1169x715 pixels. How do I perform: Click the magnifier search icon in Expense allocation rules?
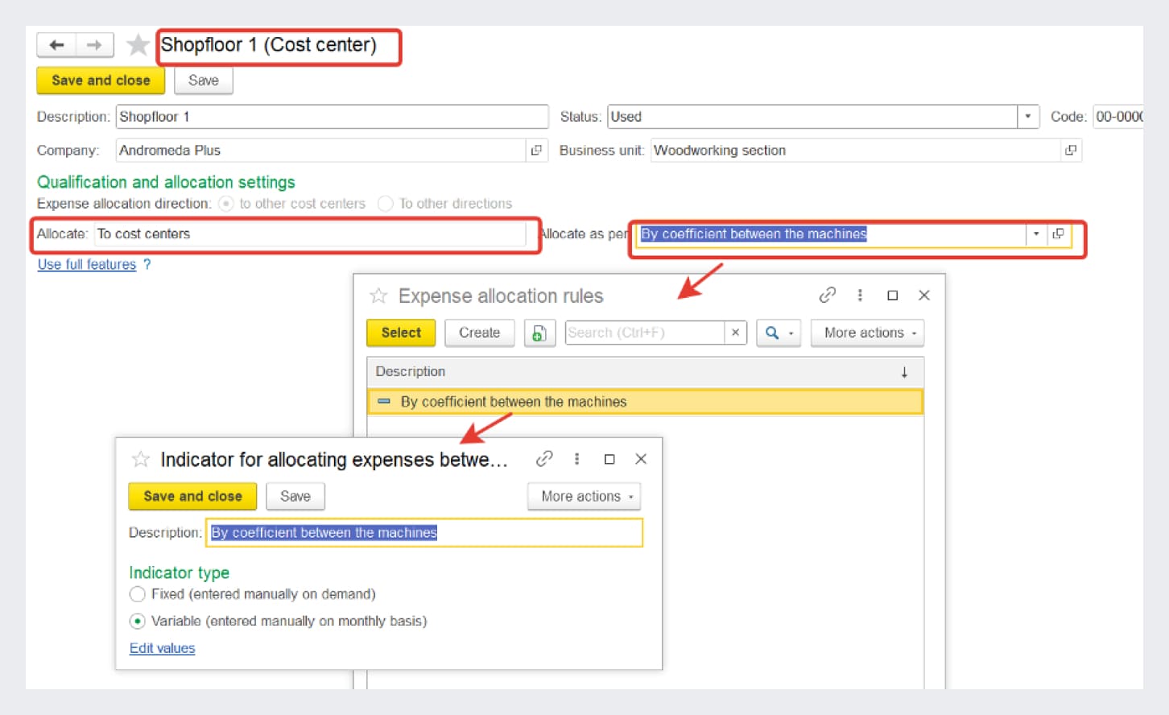[x=773, y=333]
